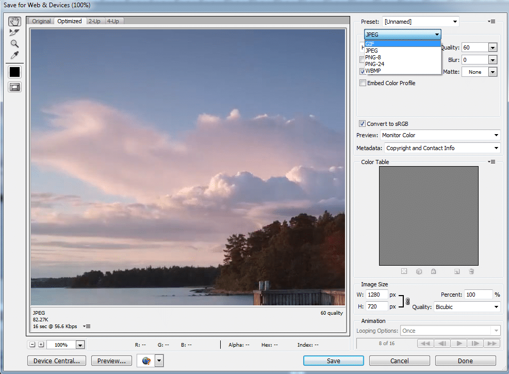The width and height of the screenshot is (509, 374).
Task: Open the Original view tab
Action: tap(41, 21)
